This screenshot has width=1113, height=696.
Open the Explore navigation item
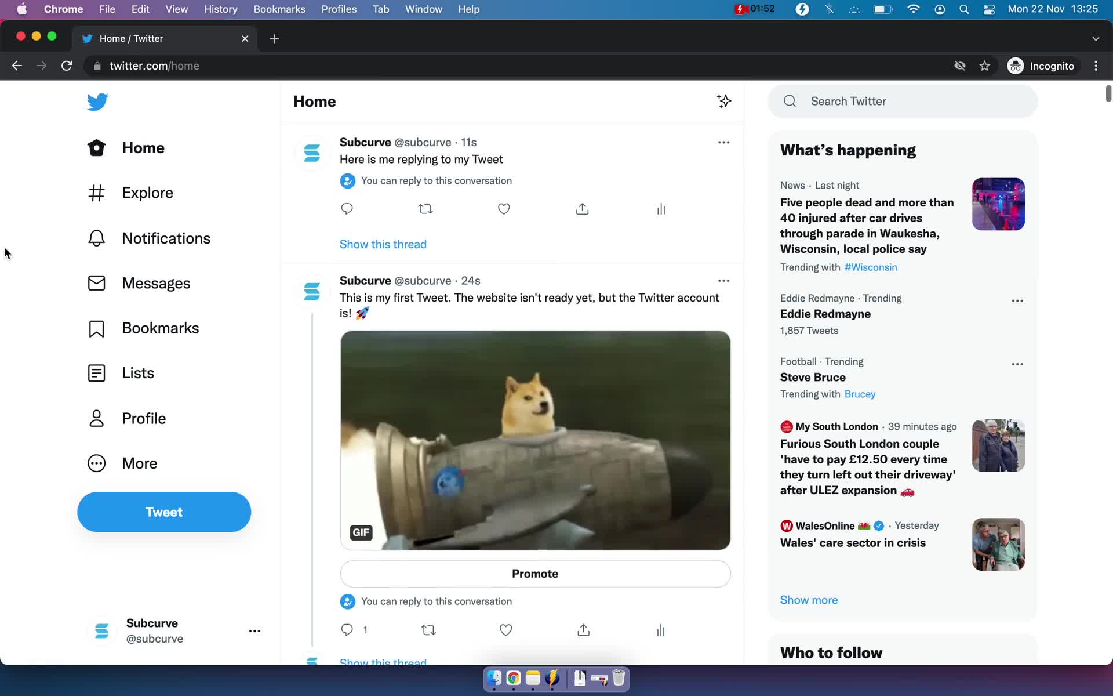point(130,193)
